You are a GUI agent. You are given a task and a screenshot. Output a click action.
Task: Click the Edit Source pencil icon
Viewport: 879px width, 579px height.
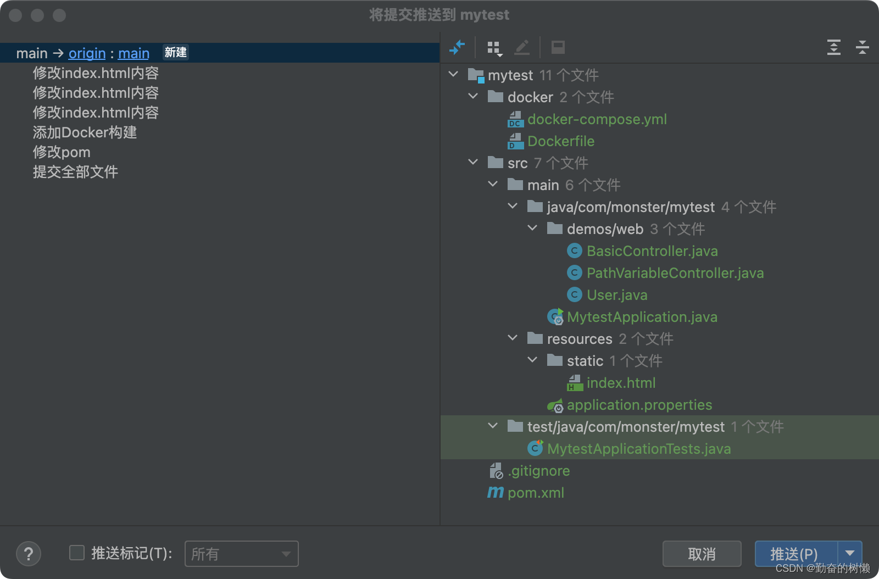click(x=522, y=48)
